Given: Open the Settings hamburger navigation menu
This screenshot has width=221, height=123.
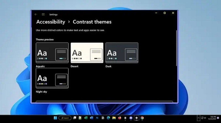Looking at the screenshot, I should [x=43, y=14].
